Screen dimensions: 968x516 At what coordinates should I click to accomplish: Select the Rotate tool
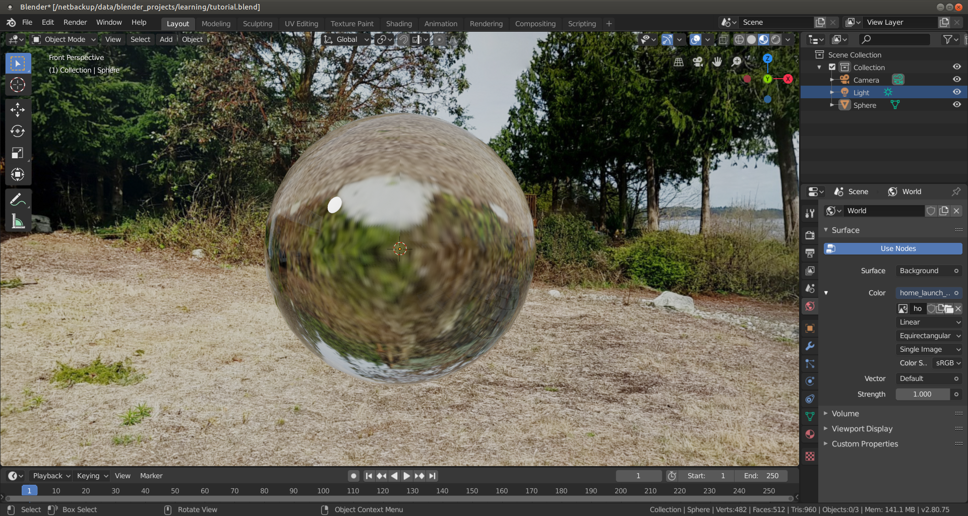tap(18, 131)
